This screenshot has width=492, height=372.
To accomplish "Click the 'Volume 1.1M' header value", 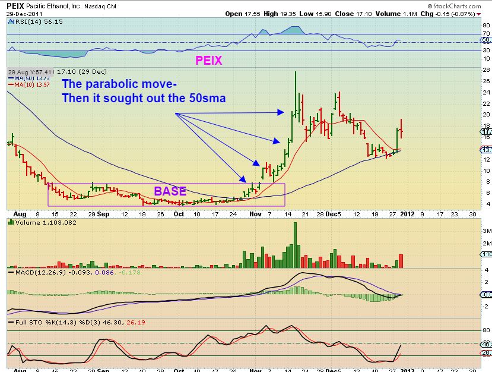I will point(396,14).
